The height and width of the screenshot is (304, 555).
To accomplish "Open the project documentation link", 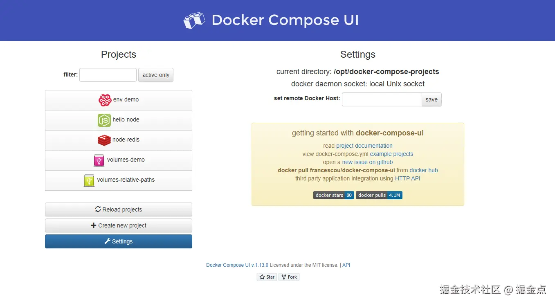I will point(364,146).
